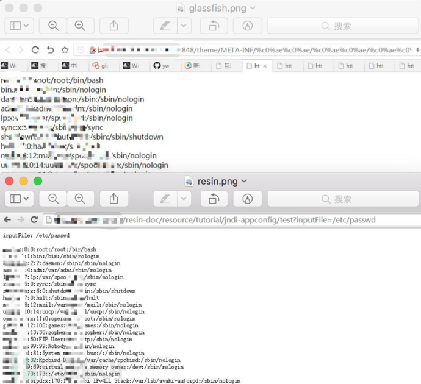The image size is (421, 384).
Task: Click 'inputFile: /etc/passwd' text line
Action: coord(36,235)
